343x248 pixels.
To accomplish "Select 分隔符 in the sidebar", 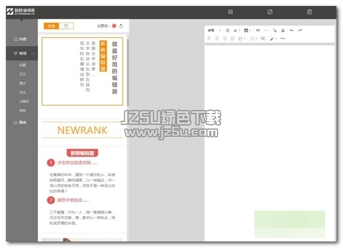I will point(24,102).
